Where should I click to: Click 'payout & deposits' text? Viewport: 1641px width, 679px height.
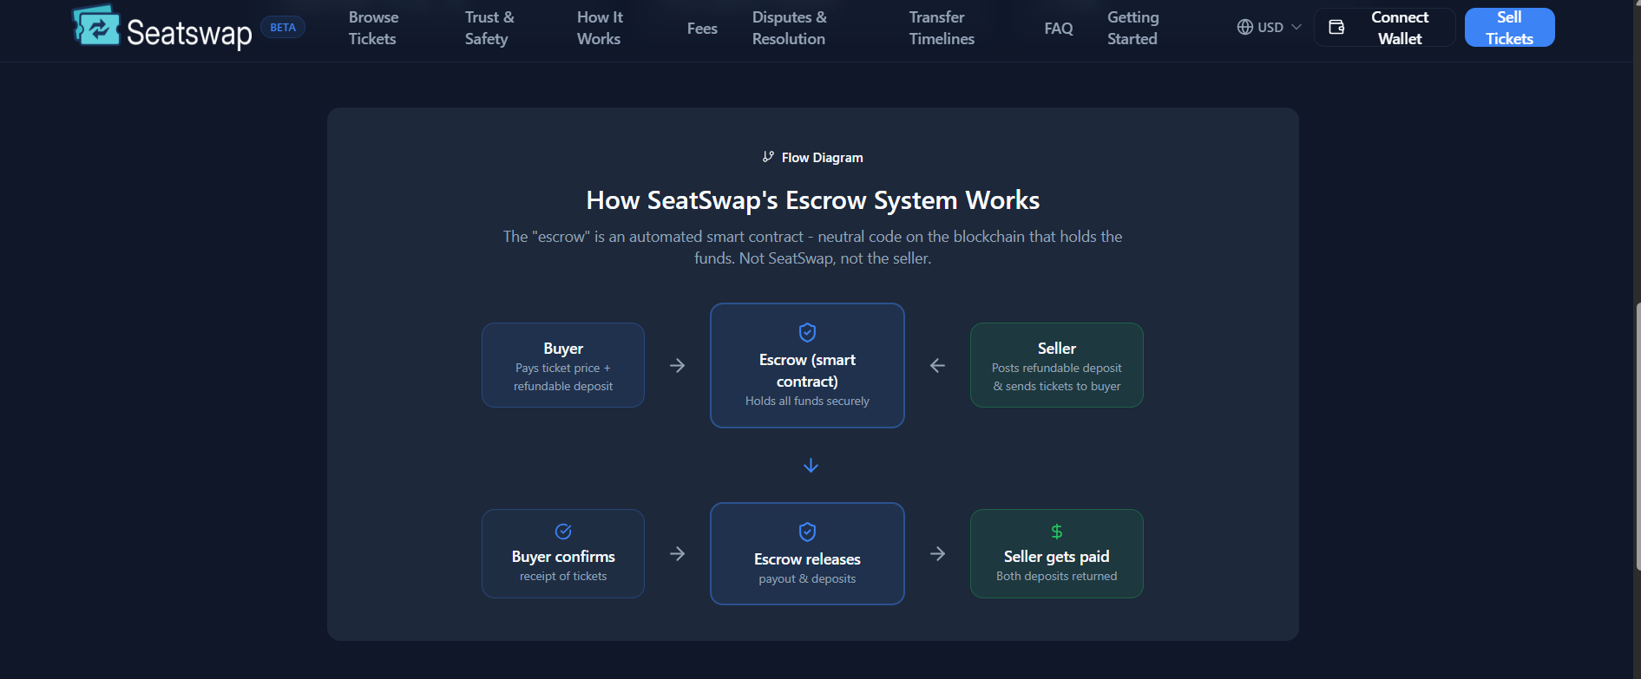[x=807, y=579]
